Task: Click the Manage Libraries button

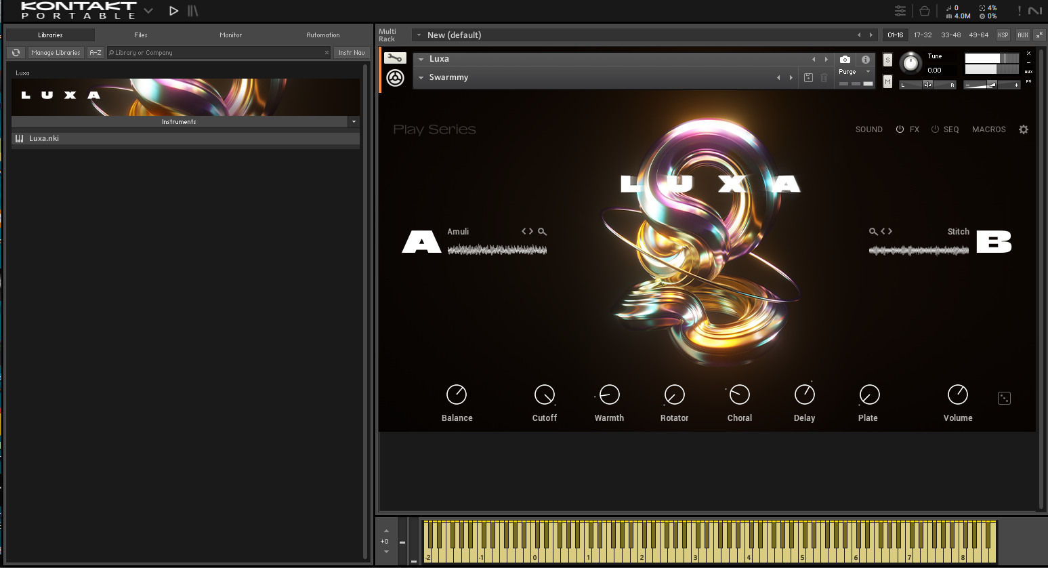Action: (x=56, y=52)
